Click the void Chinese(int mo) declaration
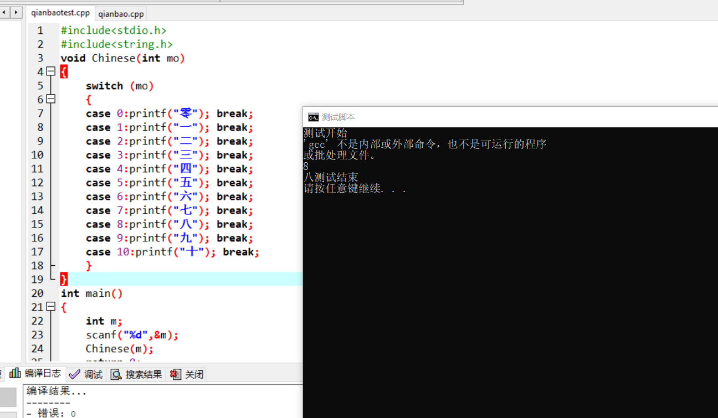This screenshot has width=718, height=418. pos(123,58)
